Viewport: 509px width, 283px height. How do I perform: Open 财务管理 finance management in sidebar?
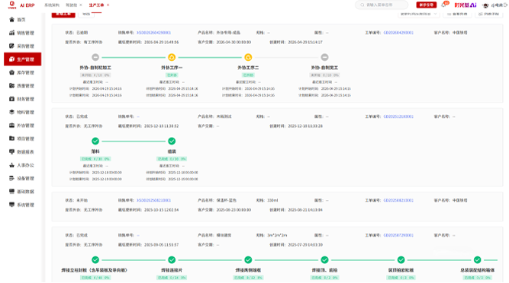pyautogui.click(x=22, y=100)
